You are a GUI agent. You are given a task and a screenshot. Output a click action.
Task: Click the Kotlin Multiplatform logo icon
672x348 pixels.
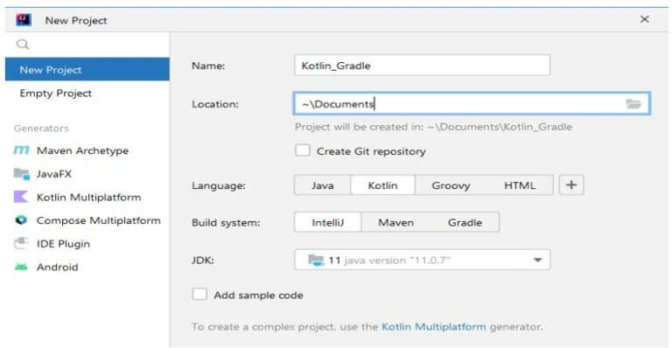click(21, 197)
